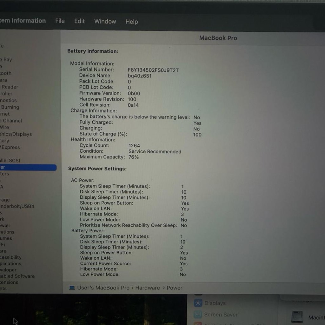Image resolution: width=325 pixels, height=325 pixels.
Task: Select Fibre Channel in the sidebar
Action: (x=11, y=121)
